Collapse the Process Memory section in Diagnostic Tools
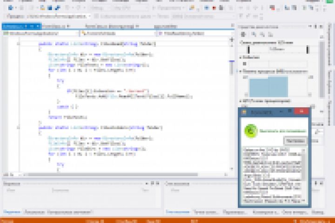 click(x=241, y=71)
